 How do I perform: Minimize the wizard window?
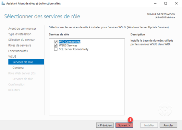[155, 3]
